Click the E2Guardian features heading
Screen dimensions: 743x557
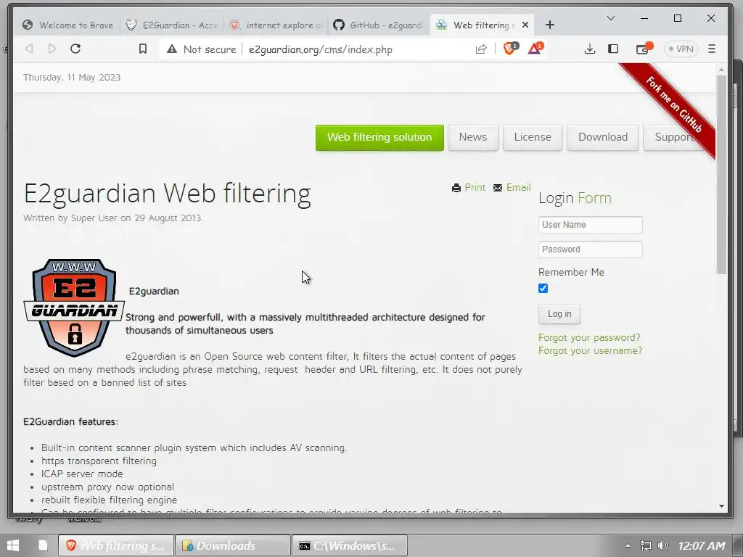pyautogui.click(x=70, y=421)
